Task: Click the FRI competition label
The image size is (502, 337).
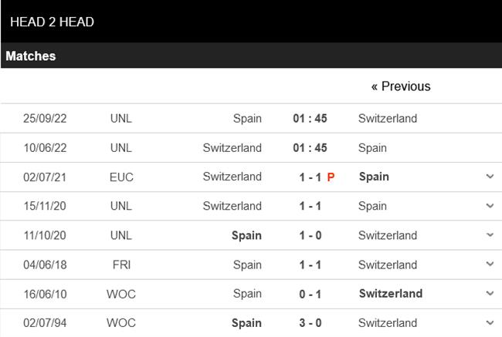Action: tap(121, 265)
